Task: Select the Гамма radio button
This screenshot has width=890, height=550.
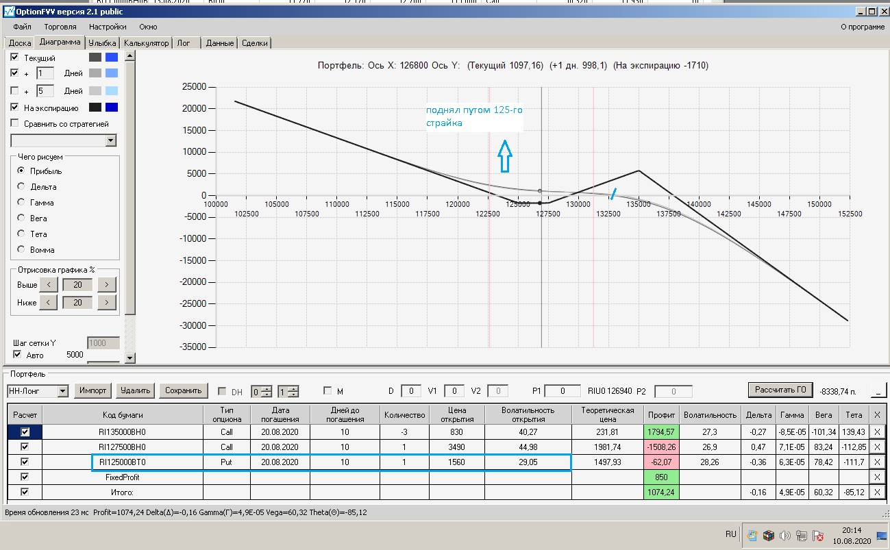Action: tap(21, 202)
